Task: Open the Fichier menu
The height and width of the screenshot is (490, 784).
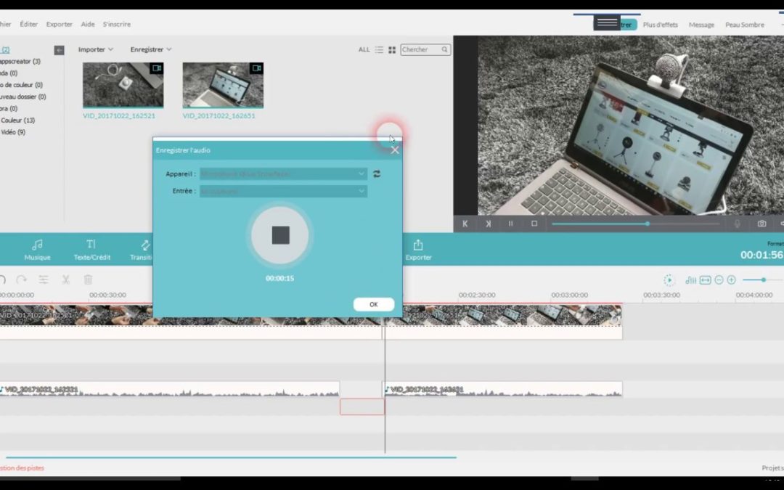Action: click(4, 24)
